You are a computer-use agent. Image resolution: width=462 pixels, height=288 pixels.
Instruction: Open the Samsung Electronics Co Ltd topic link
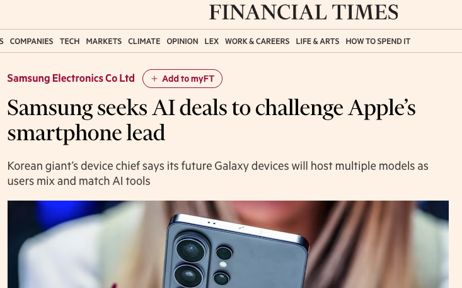pos(71,79)
